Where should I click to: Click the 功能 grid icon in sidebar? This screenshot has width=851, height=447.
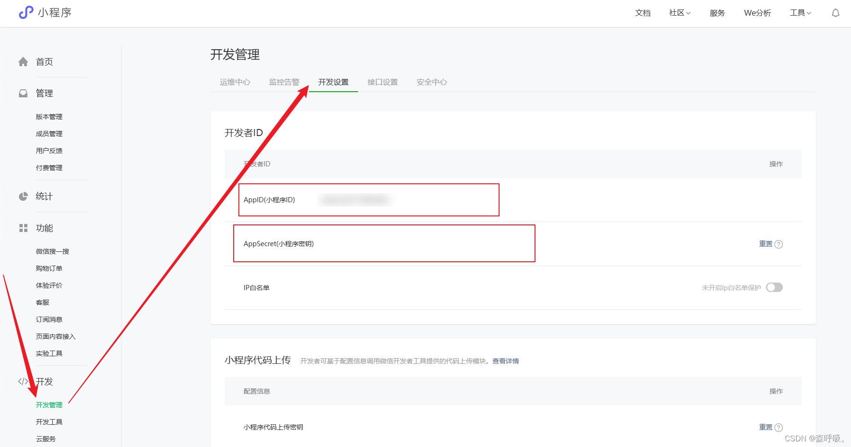click(x=23, y=228)
